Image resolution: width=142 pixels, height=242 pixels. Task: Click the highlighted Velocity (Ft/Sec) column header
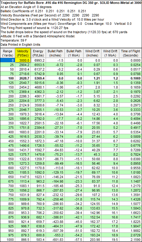pyautogui.click(x=23, y=53)
